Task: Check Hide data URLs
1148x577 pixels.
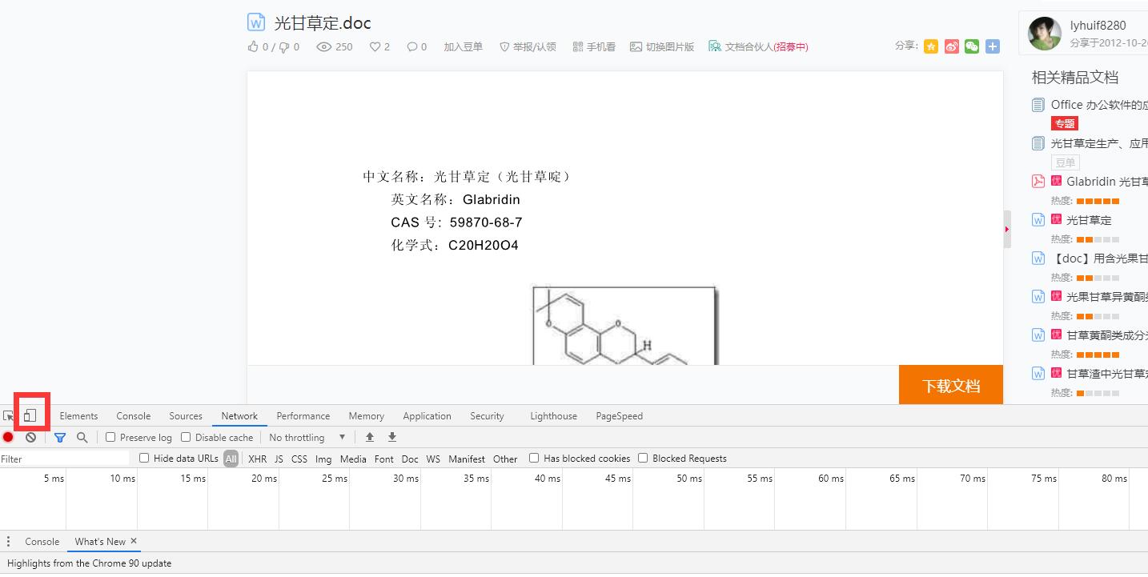Action: 143,458
